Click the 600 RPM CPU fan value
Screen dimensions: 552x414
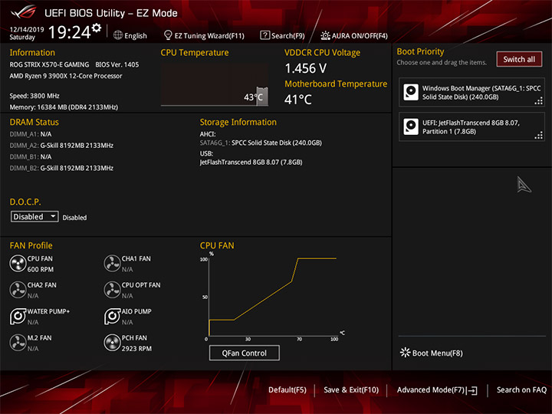click(x=41, y=269)
